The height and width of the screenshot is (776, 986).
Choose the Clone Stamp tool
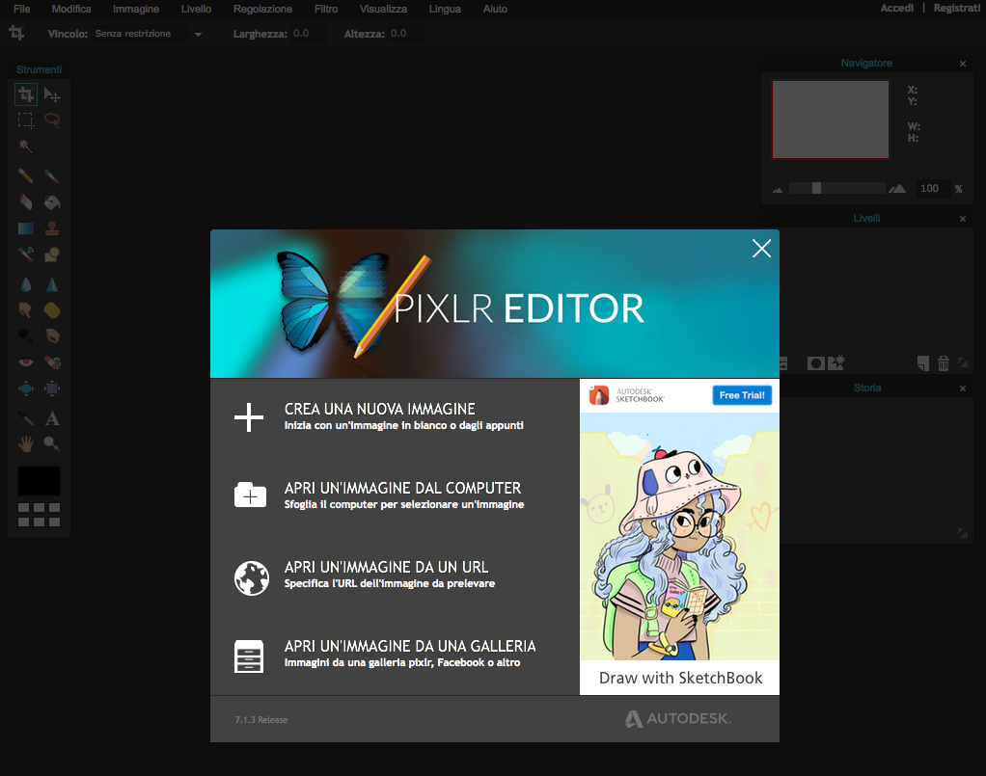click(52, 228)
